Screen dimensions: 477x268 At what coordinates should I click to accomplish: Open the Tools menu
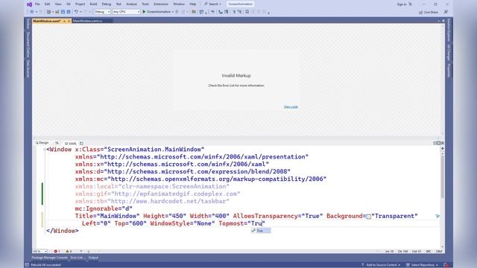pos(145,4)
